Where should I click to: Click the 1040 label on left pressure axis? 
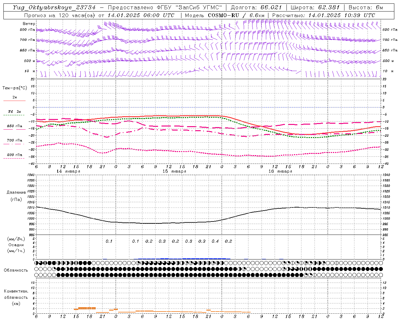pos(31,175)
